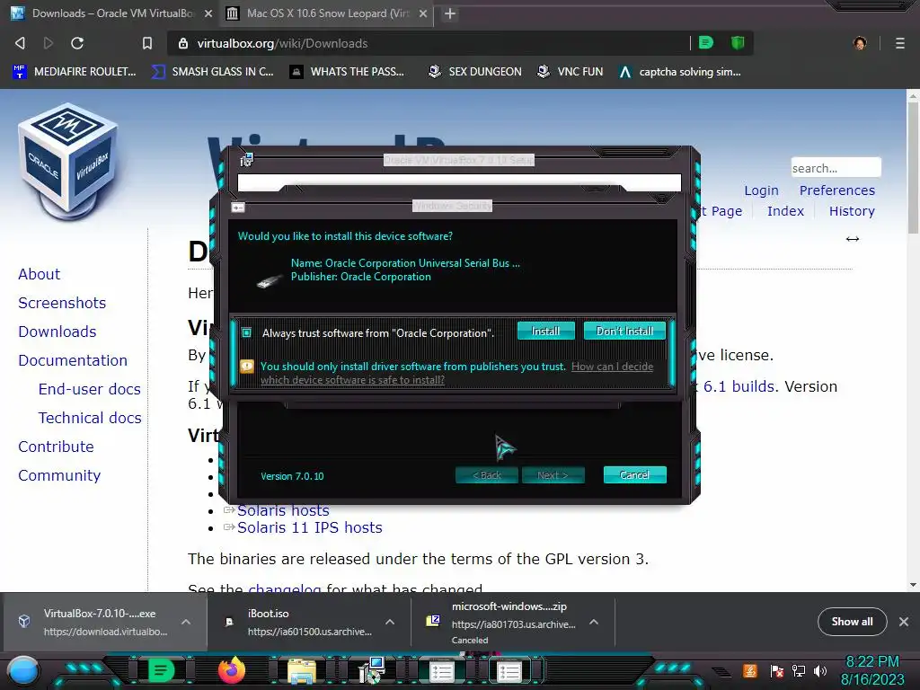Click the Start orb on taskbar

coord(22,670)
